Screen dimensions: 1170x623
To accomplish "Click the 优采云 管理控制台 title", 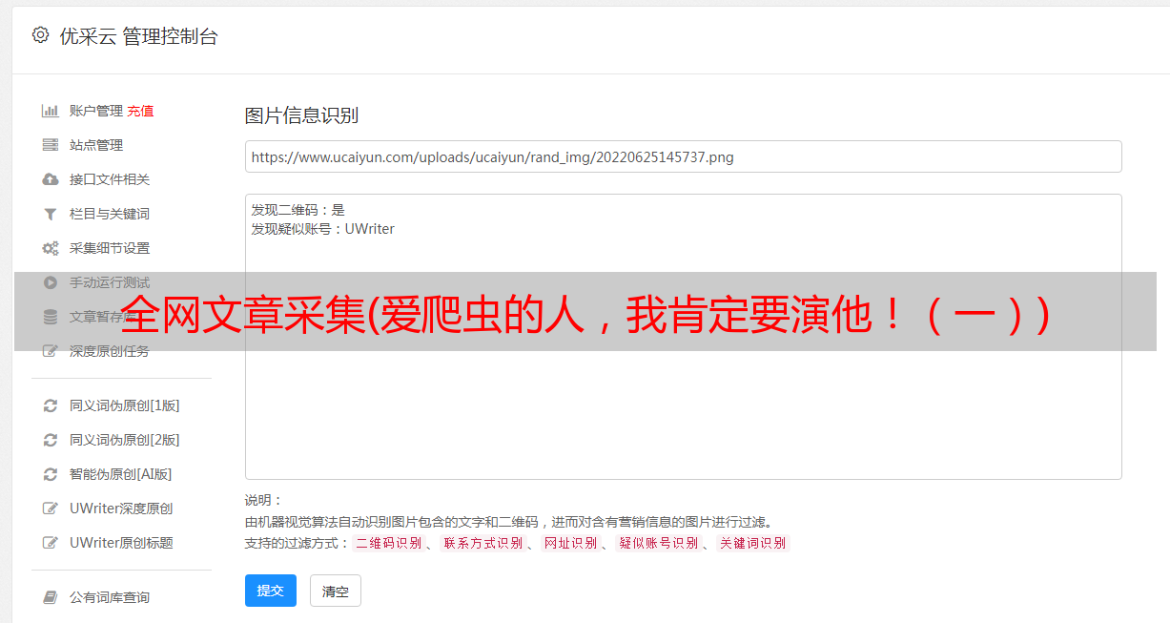I will point(138,36).
